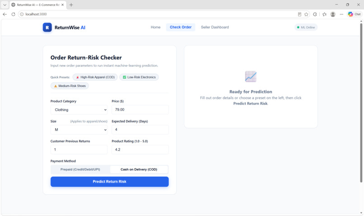The width and height of the screenshot is (364, 216).
Task: Click the Predict Return Risk button
Action: pyautogui.click(x=110, y=182)
